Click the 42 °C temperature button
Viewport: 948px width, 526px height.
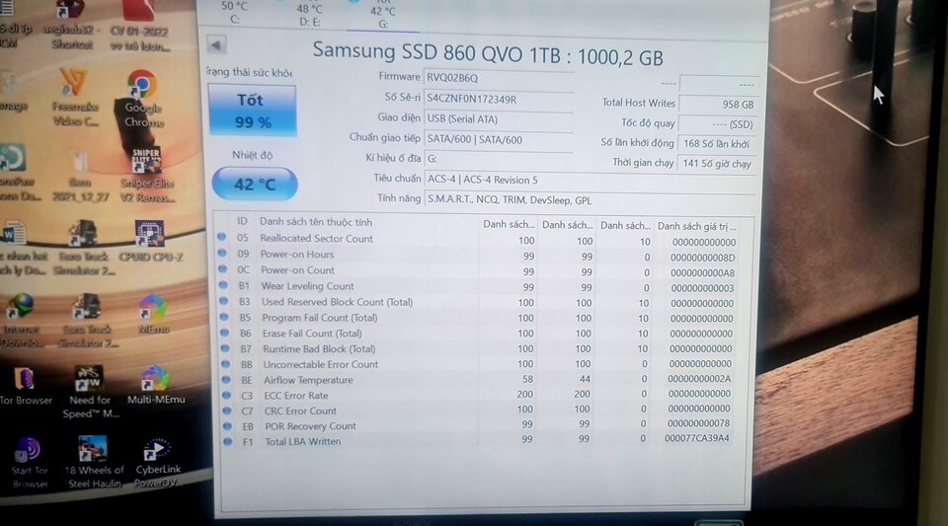255,184
